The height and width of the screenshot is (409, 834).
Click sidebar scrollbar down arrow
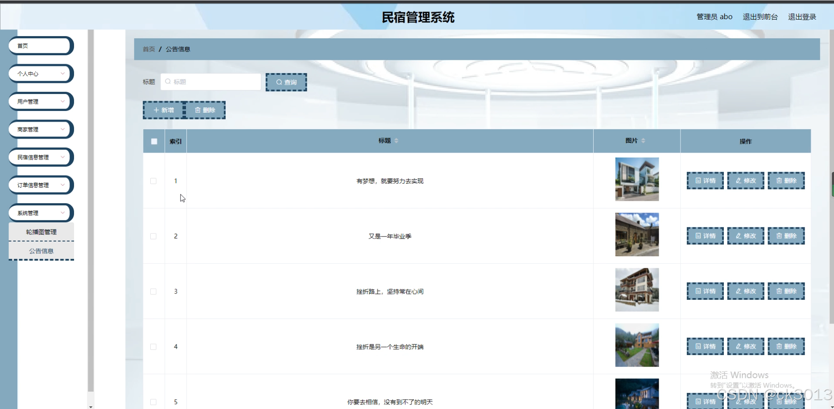tap(91, 406)
